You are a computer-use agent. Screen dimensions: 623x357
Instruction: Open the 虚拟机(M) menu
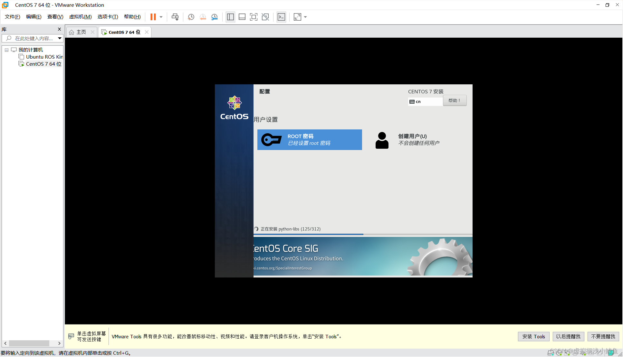point(81,17)
